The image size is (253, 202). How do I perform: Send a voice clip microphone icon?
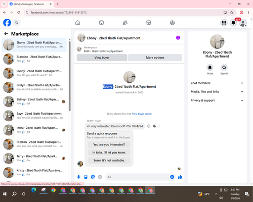(78, 177)
